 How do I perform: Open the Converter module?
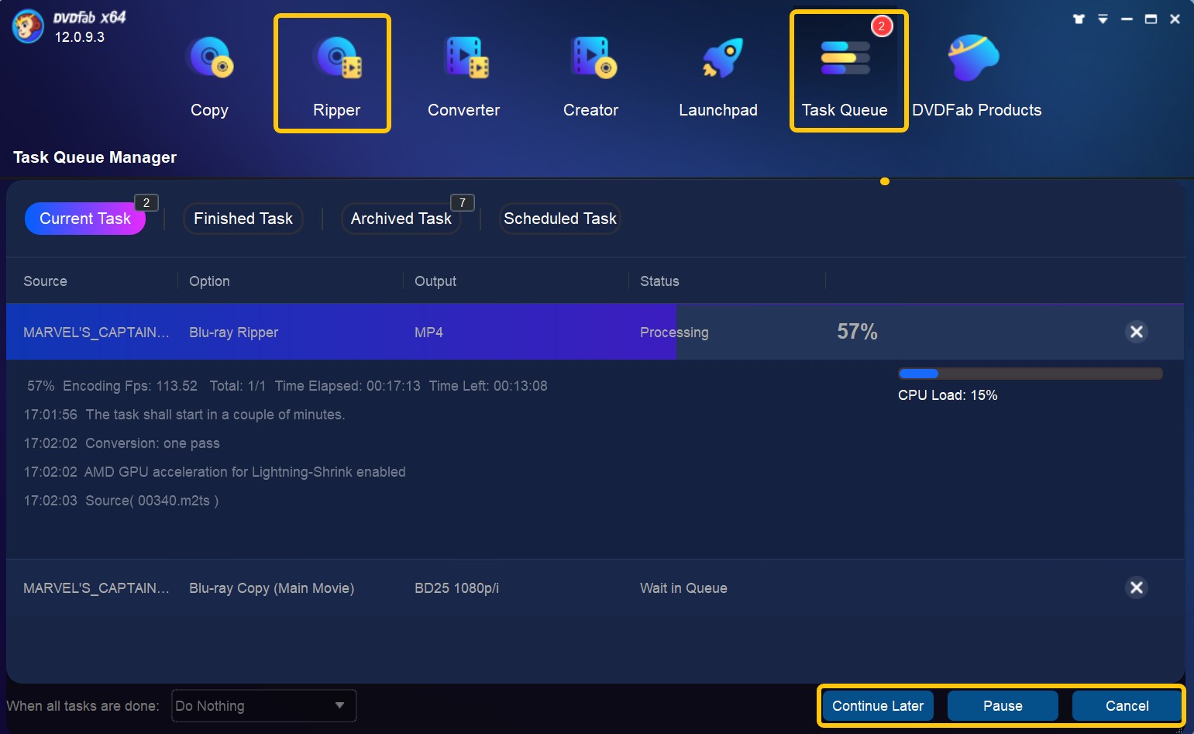pos(463,76)
